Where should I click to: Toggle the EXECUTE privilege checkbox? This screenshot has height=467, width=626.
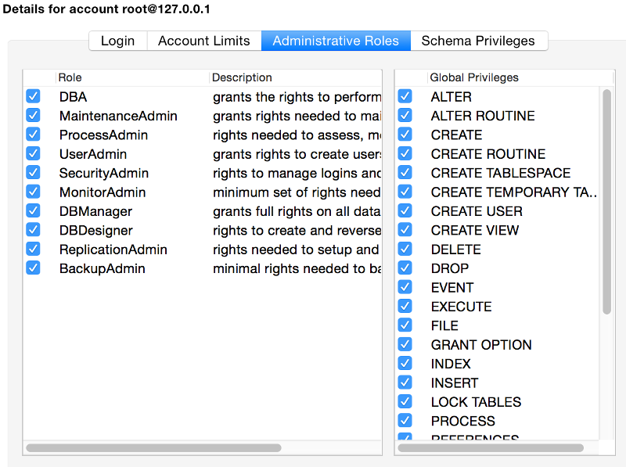[405, 306]
